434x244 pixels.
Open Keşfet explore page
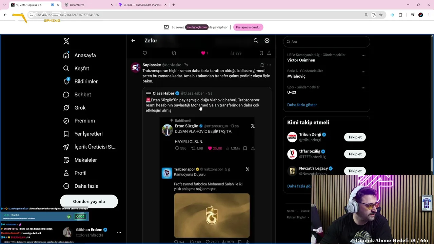pos(76,68)
